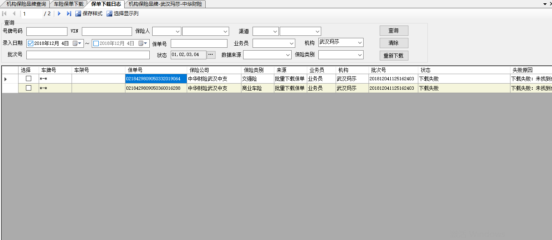This screenshot has height=240, width=552.
Task: Tick the 选择 checkbox for the 商业车险 row
Action: [29, 88]
